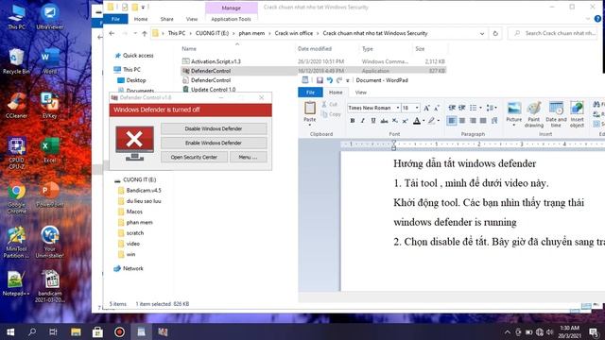
Task: Insert Paint drawing in WordPad
Action: [x=534, y=114]
